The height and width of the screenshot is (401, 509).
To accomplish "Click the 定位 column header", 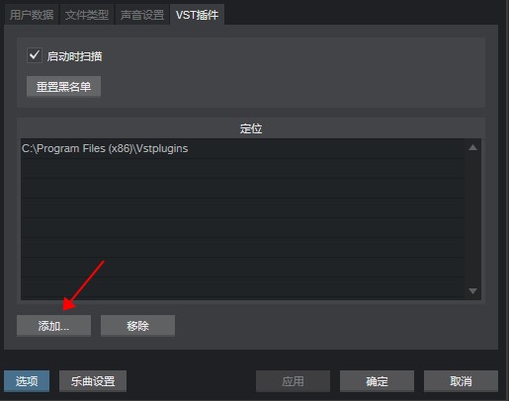I will point(251,128).
